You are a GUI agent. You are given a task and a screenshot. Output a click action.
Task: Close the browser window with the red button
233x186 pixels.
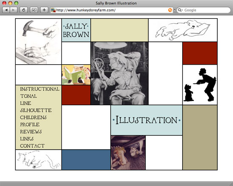pyautogui.click(x=4, y=3)
